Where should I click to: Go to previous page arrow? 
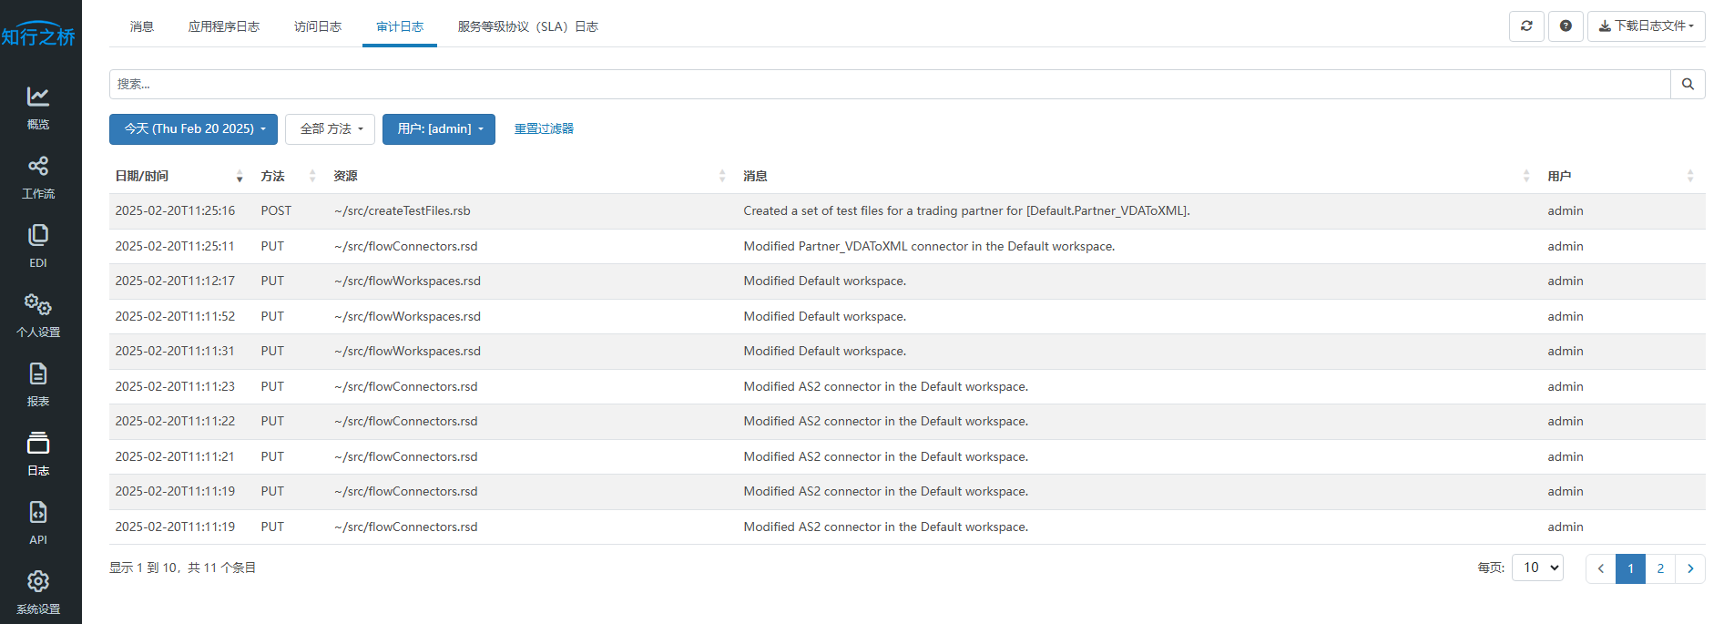[x=1600, y=568]
